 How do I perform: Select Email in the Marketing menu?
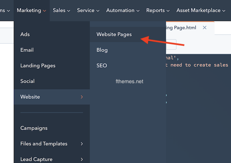pyautogui.click(x=52, y=50)
